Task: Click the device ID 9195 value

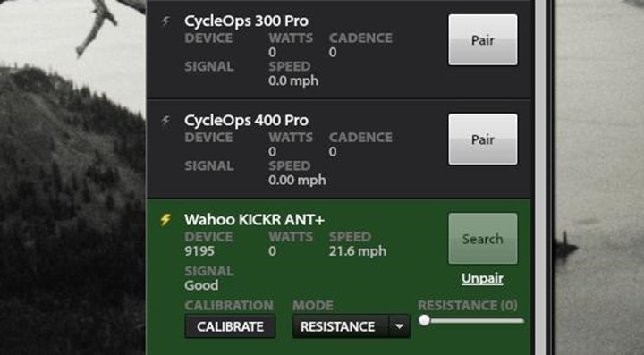Action: (199, 250)
